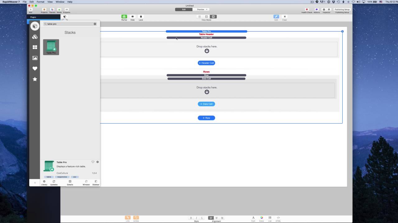
Task: Open the HTML formatting option
Action: (278, 218)
